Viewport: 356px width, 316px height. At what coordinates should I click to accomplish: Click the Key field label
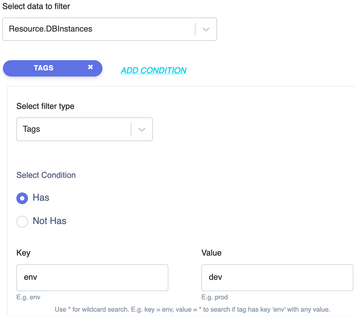tap(23, 253)
